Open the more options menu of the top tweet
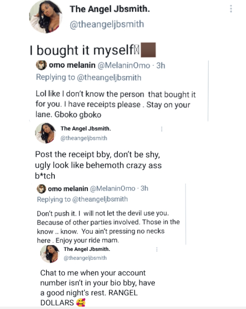 [x=231, y=9]
